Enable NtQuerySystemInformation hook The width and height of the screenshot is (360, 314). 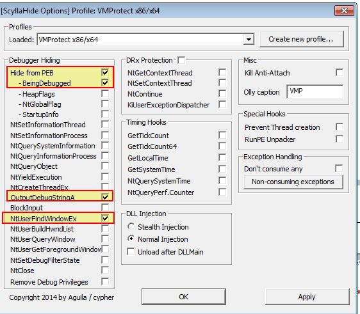(105, 145)
